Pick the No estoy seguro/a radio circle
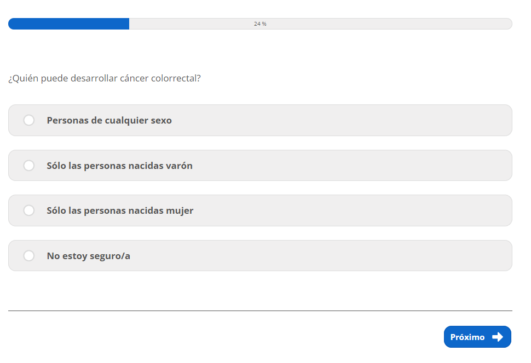The image size is (531, 363). (x=29, y=256)
